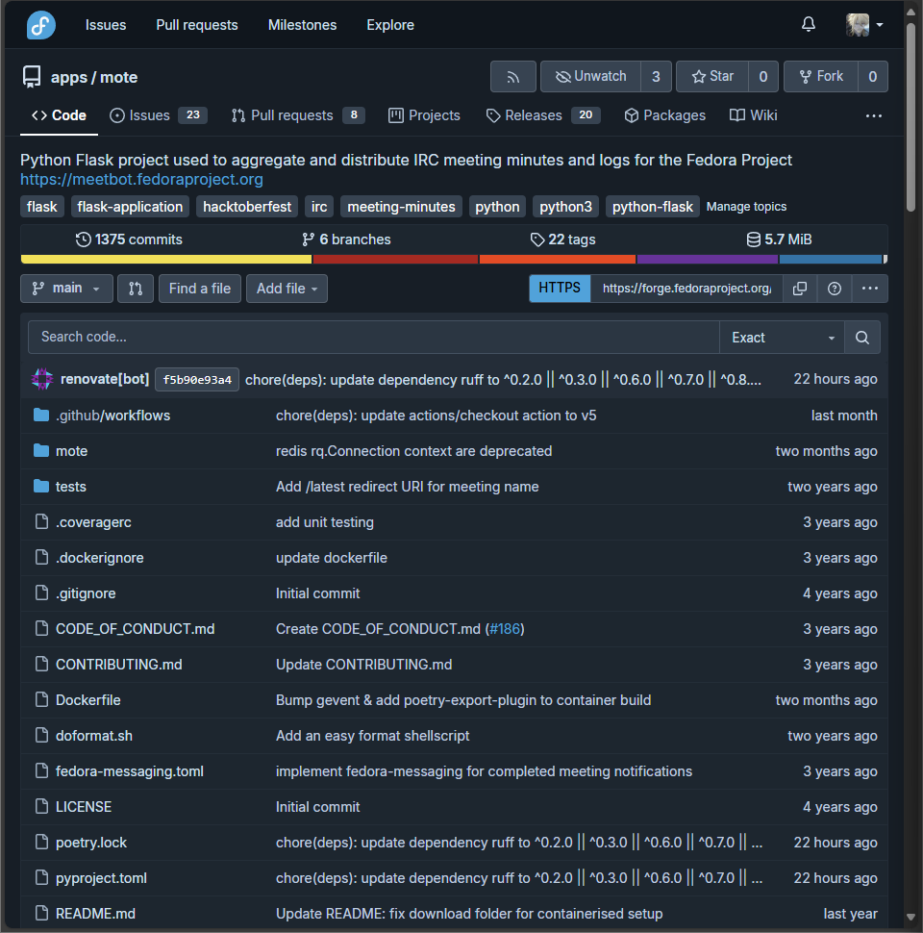
Task: Click the yellow segment of the language bar
Action: click(x=163, y=259)
